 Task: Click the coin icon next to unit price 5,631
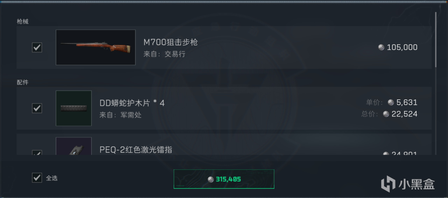pyautogui.click(x=391, y=102)
